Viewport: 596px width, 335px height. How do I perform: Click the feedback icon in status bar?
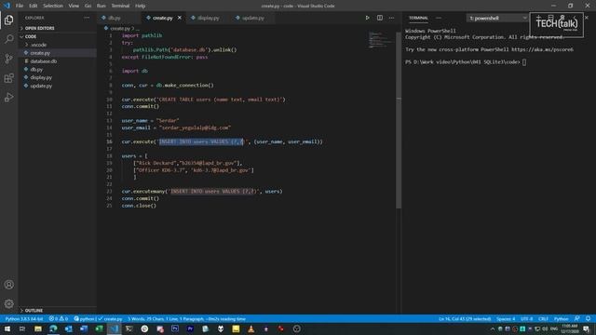(577, 318)
